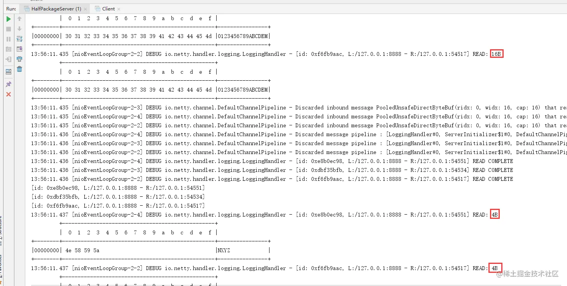The width and height of the screenshot is (567, 286).
Task: Click the 13:56:11.435 LoggingHandler READ line for nioEventLoopGroup-2-2
Action: point(266,54)
